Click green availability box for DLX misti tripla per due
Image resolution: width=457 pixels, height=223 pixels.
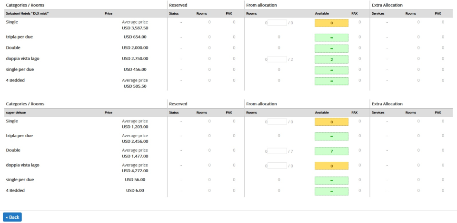pyautogui.click(x=331, y=37)
